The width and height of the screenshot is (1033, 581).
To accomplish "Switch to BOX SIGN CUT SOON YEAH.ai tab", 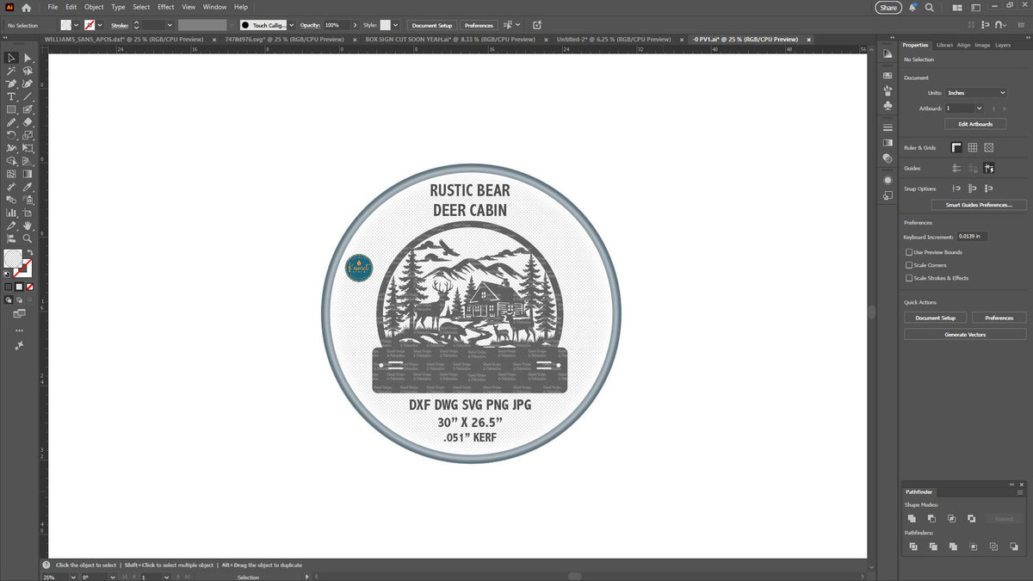I will tap(450, 40).
